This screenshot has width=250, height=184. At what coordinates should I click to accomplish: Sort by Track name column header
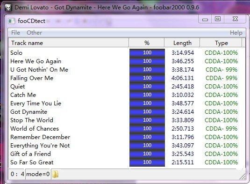point(68,43)
